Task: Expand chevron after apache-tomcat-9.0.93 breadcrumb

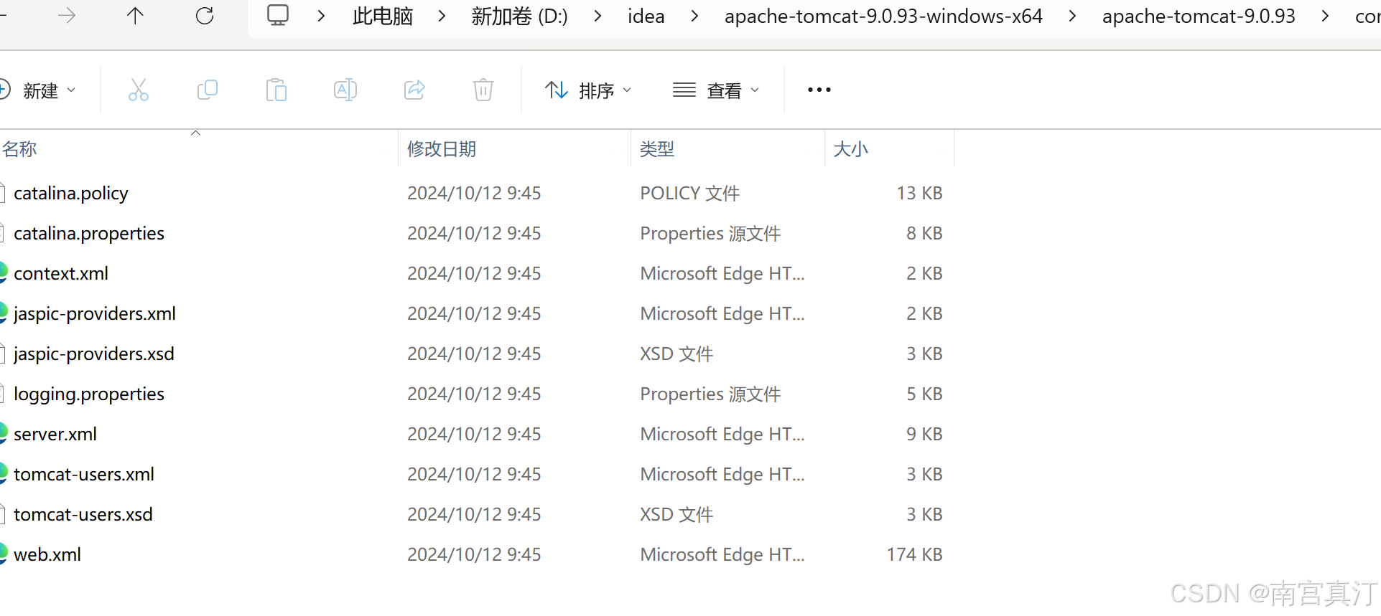Action: coord(1326,16)
